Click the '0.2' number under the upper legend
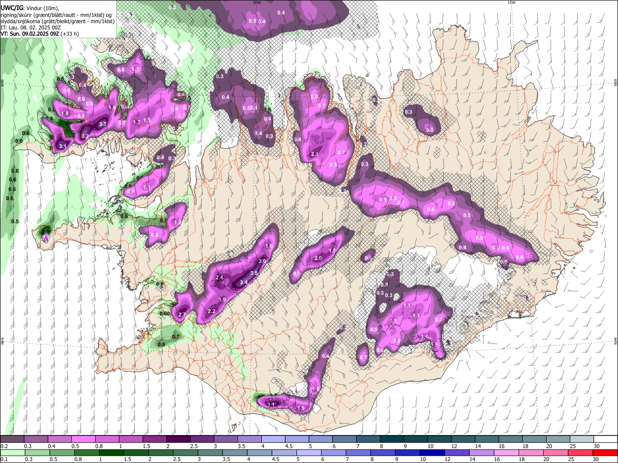618x463 pixels. coord(4,446)
